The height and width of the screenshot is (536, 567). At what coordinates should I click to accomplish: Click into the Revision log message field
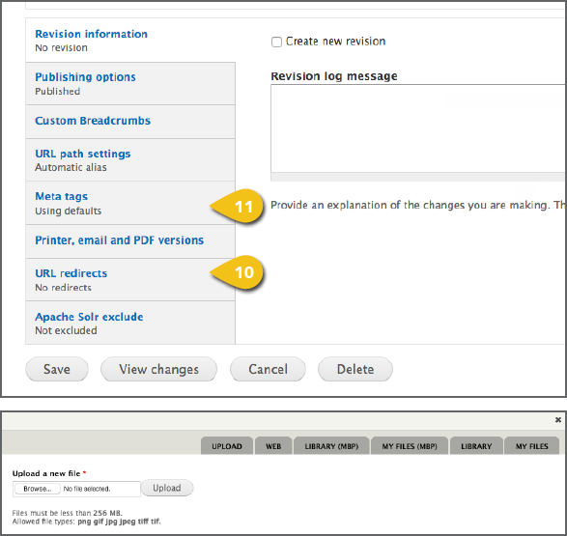point(418,128)
